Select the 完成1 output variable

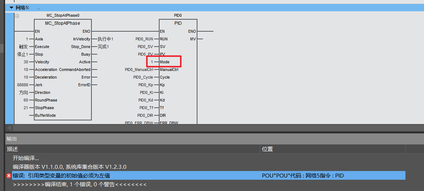103,47
